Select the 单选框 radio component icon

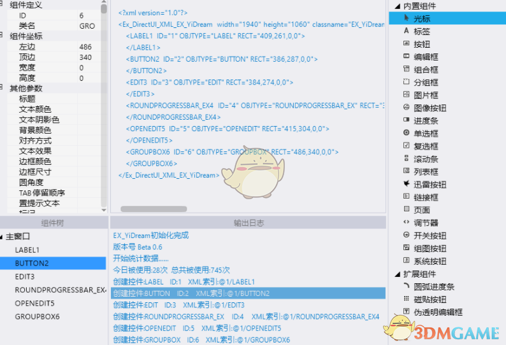pyautogui.click(x=407, y=132)
